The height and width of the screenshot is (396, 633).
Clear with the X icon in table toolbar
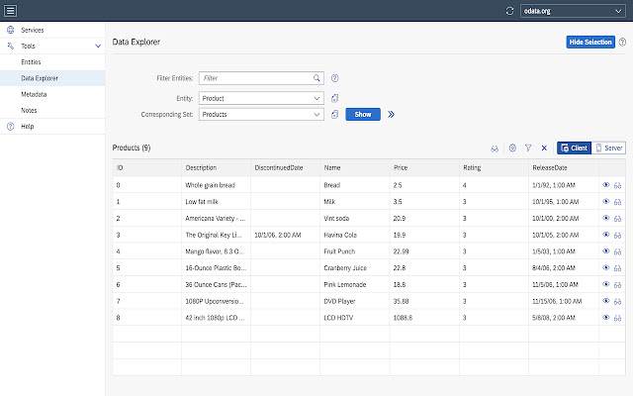[x=544, y=148]
